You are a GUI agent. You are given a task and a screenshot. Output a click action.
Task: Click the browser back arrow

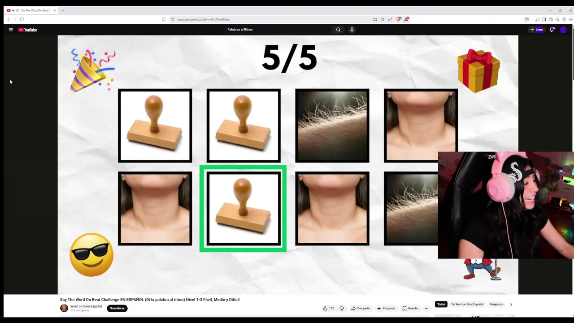(x=9, y=19)
